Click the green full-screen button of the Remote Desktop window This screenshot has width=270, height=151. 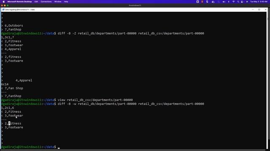8,5
